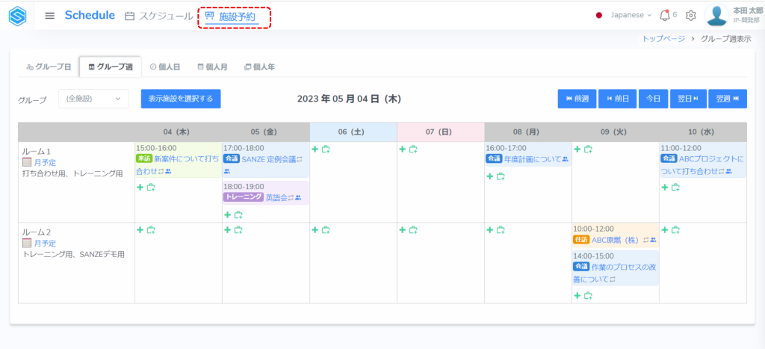
Task: Open settings via the gear icon
Action: 691,16
